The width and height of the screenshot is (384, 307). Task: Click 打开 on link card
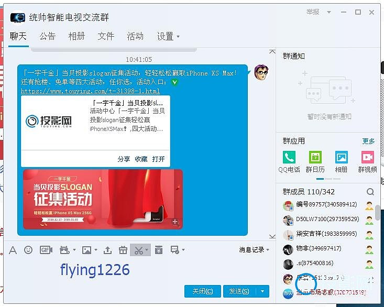tap(158, 159)
